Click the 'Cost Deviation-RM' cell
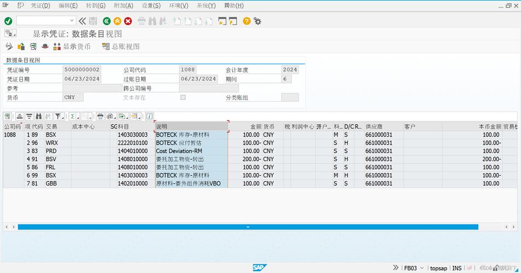The image size is (521, 273). pos(192,151)
